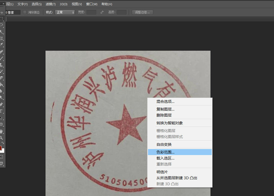This screenshot has height=196, width=274.
Task: Toggle Quick Mask mode
Action: pyautogui.click(x=1, y=157)
